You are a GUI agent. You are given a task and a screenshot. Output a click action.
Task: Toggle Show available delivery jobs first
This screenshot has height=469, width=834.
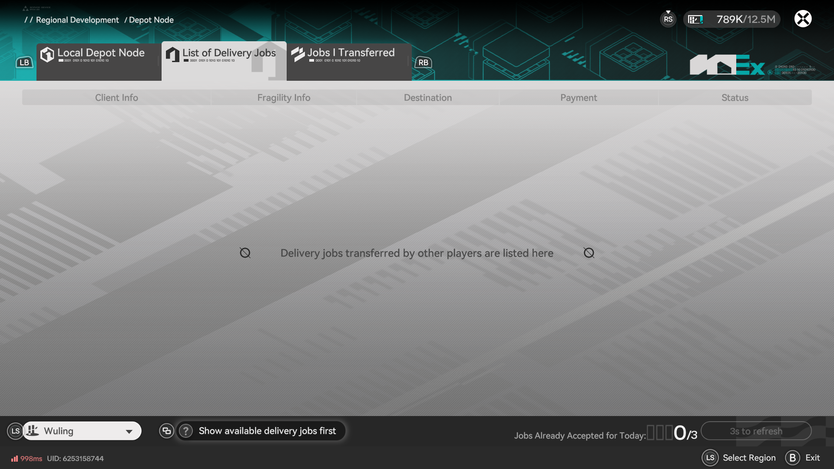point(267,431)
